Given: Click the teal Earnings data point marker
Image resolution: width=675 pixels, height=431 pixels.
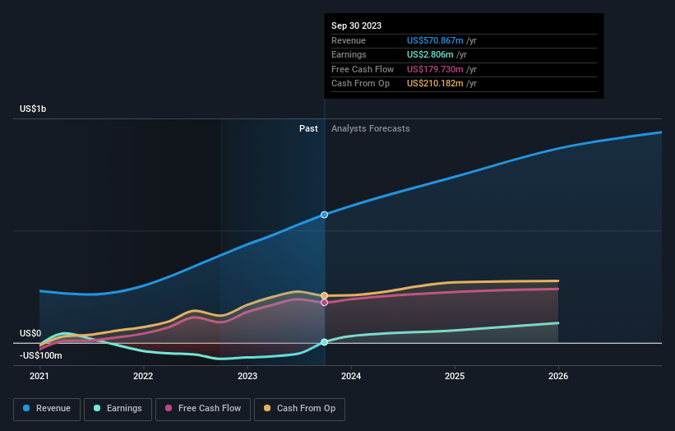Looking at the screenshot, I should click(324, 342).
